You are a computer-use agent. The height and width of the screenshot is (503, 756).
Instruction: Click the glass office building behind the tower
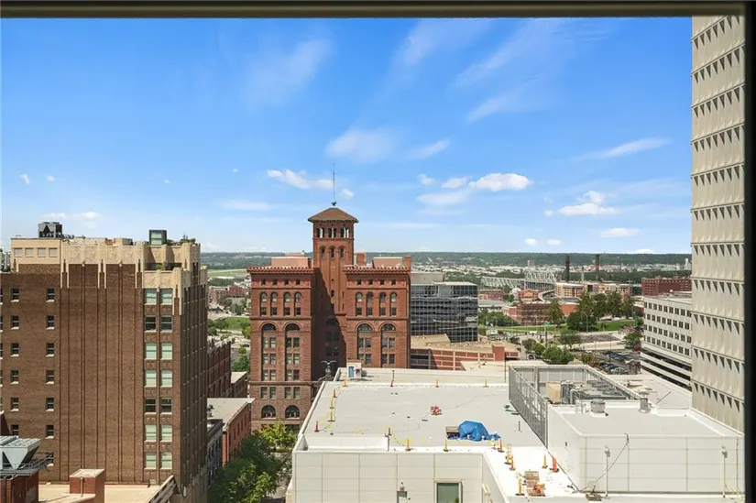(444, 311)
